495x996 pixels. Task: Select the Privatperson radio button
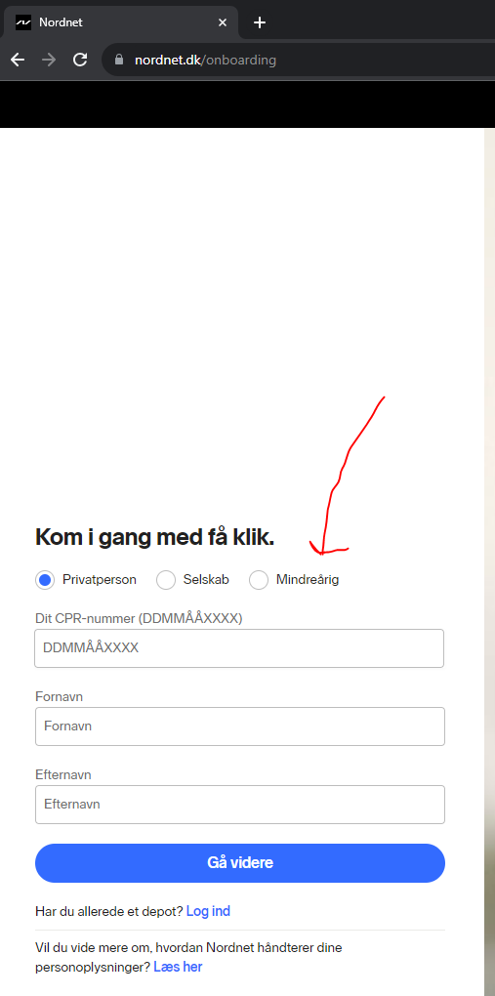[45, 580]
